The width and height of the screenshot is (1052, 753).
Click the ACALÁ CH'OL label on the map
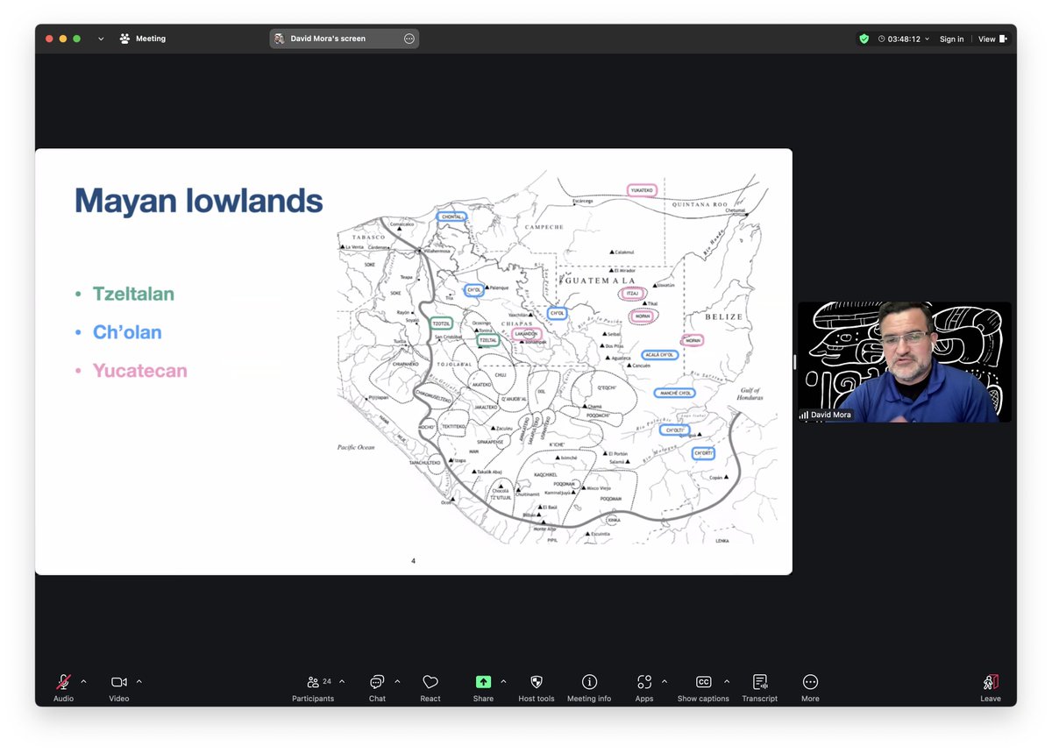660,355
